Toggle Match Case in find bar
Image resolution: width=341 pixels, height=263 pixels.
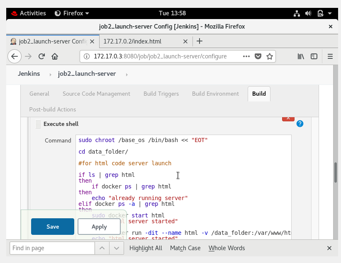click(185, 248)
